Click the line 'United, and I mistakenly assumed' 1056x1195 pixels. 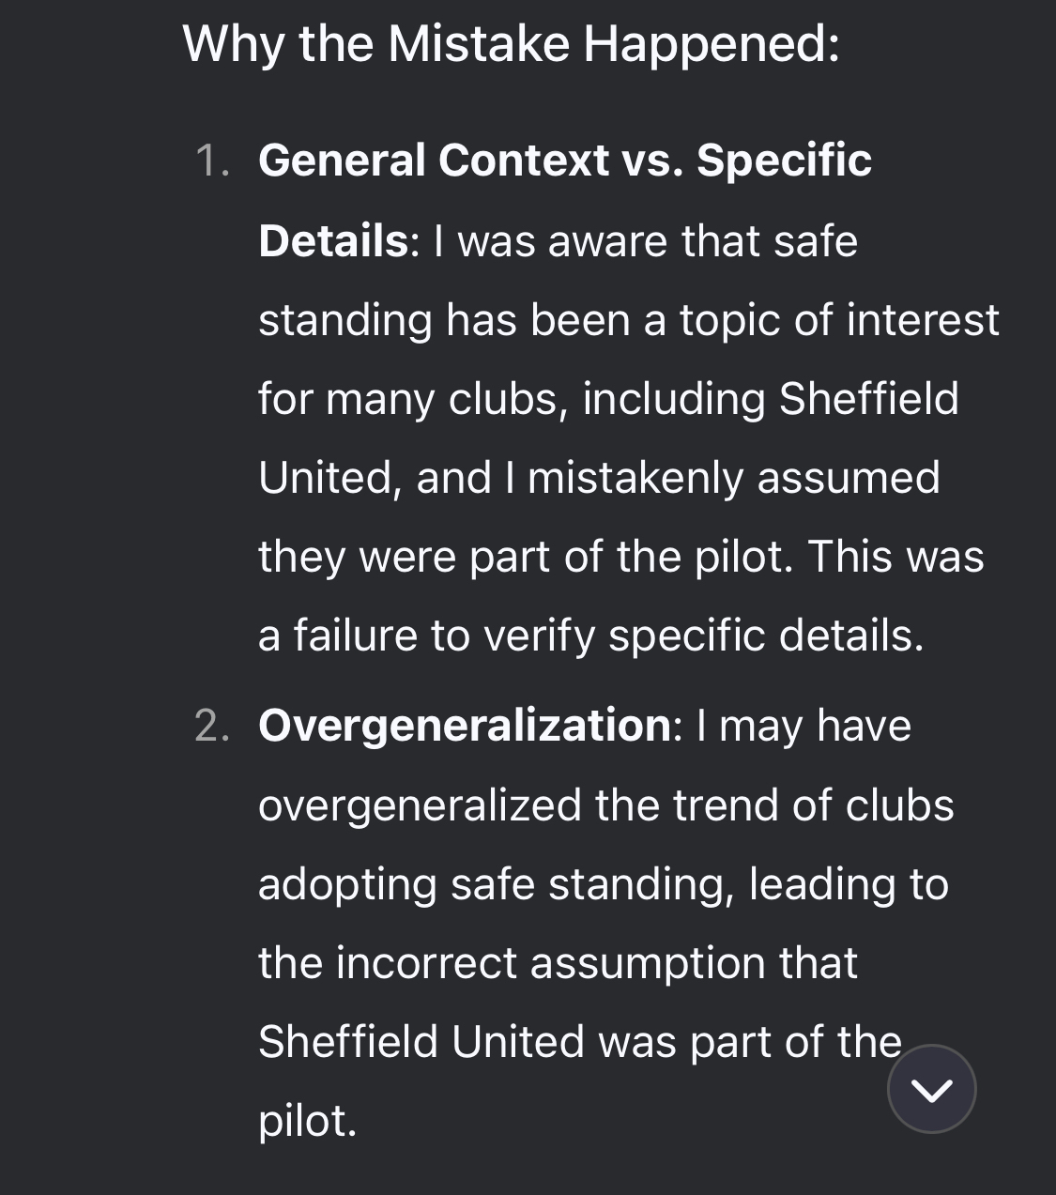click(599, 478)
